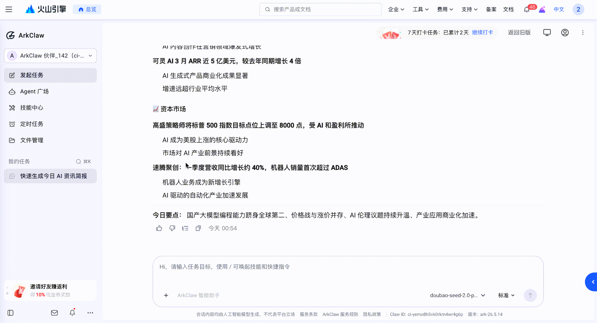Click the 7天打卡任务 red envelope image
The image size is (597, 323).
(x=391, y=33)
